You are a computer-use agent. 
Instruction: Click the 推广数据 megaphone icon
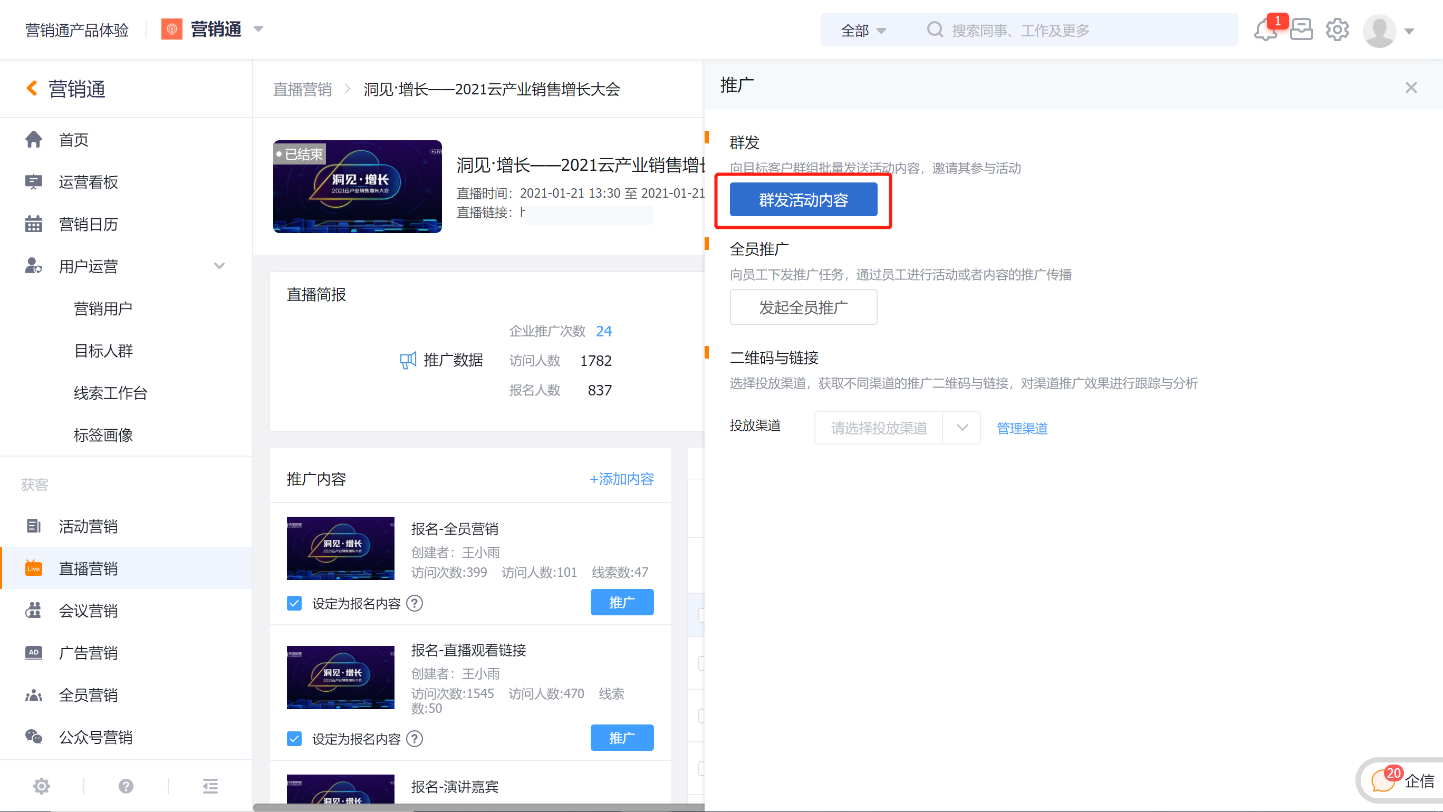408,360
